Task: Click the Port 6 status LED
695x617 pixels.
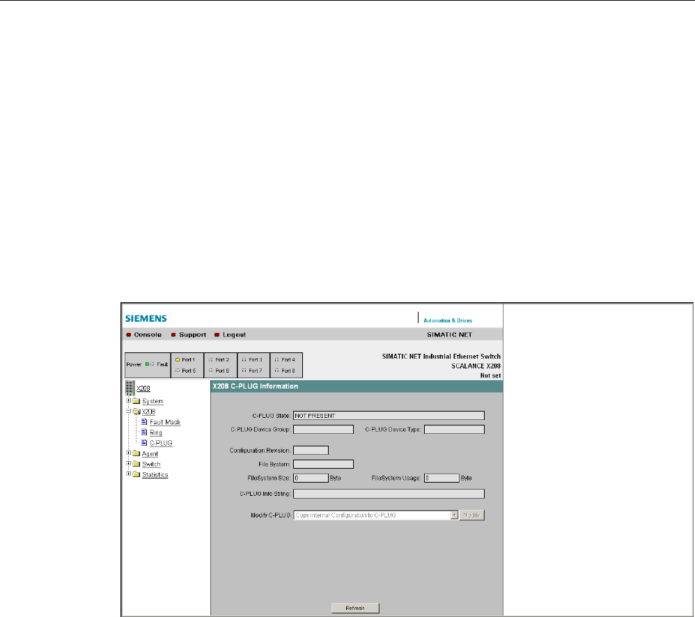Action: tap(211, 370)
